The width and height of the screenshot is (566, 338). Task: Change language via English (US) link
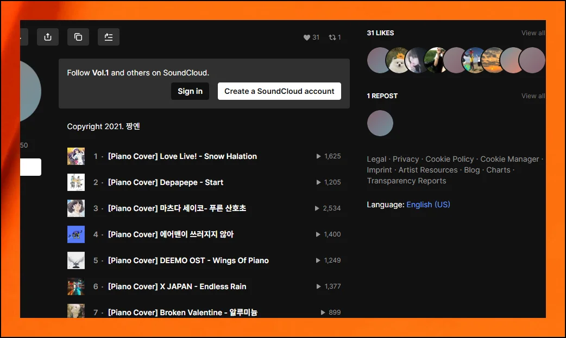(x=428, y=205)
